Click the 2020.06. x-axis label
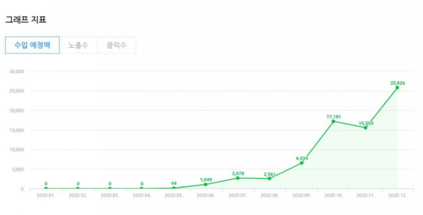This screenshot has height=215, width=423. tap(206, 195)
